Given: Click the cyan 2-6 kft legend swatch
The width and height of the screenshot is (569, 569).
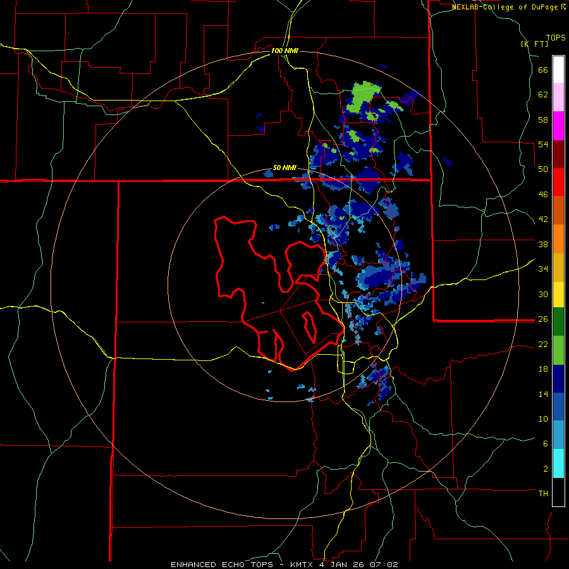Looking at the screenshot, I should [558, 463].
